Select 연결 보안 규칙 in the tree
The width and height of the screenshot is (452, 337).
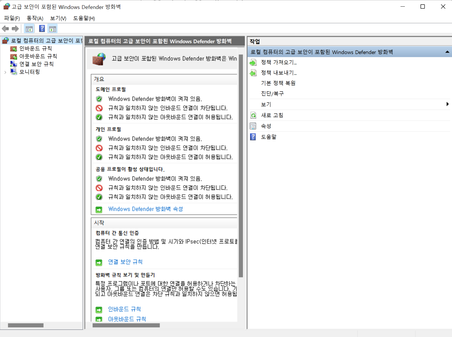coord(36,64)
